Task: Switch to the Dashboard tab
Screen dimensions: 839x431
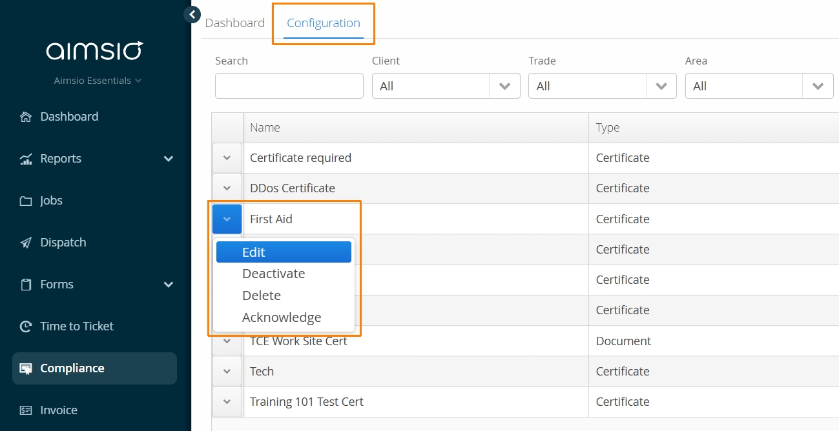Action: 234,23
